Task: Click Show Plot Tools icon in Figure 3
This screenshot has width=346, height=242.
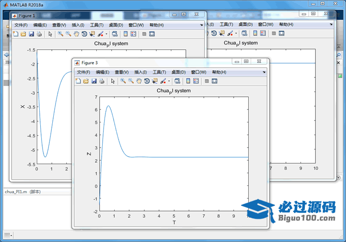Action: point(214,81)
